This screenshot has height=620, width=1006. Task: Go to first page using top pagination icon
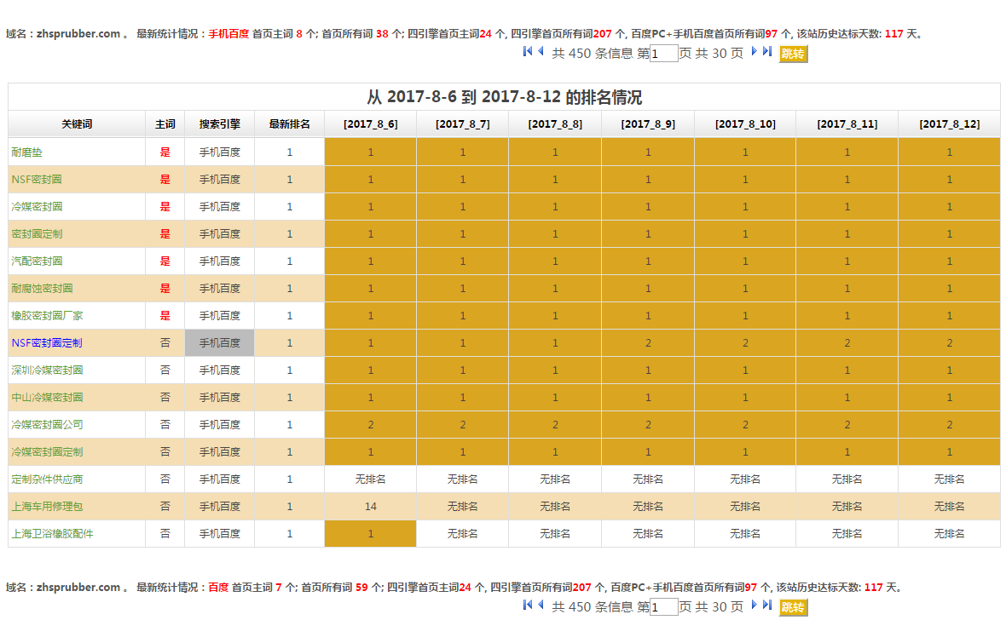[x=528, y=52]
